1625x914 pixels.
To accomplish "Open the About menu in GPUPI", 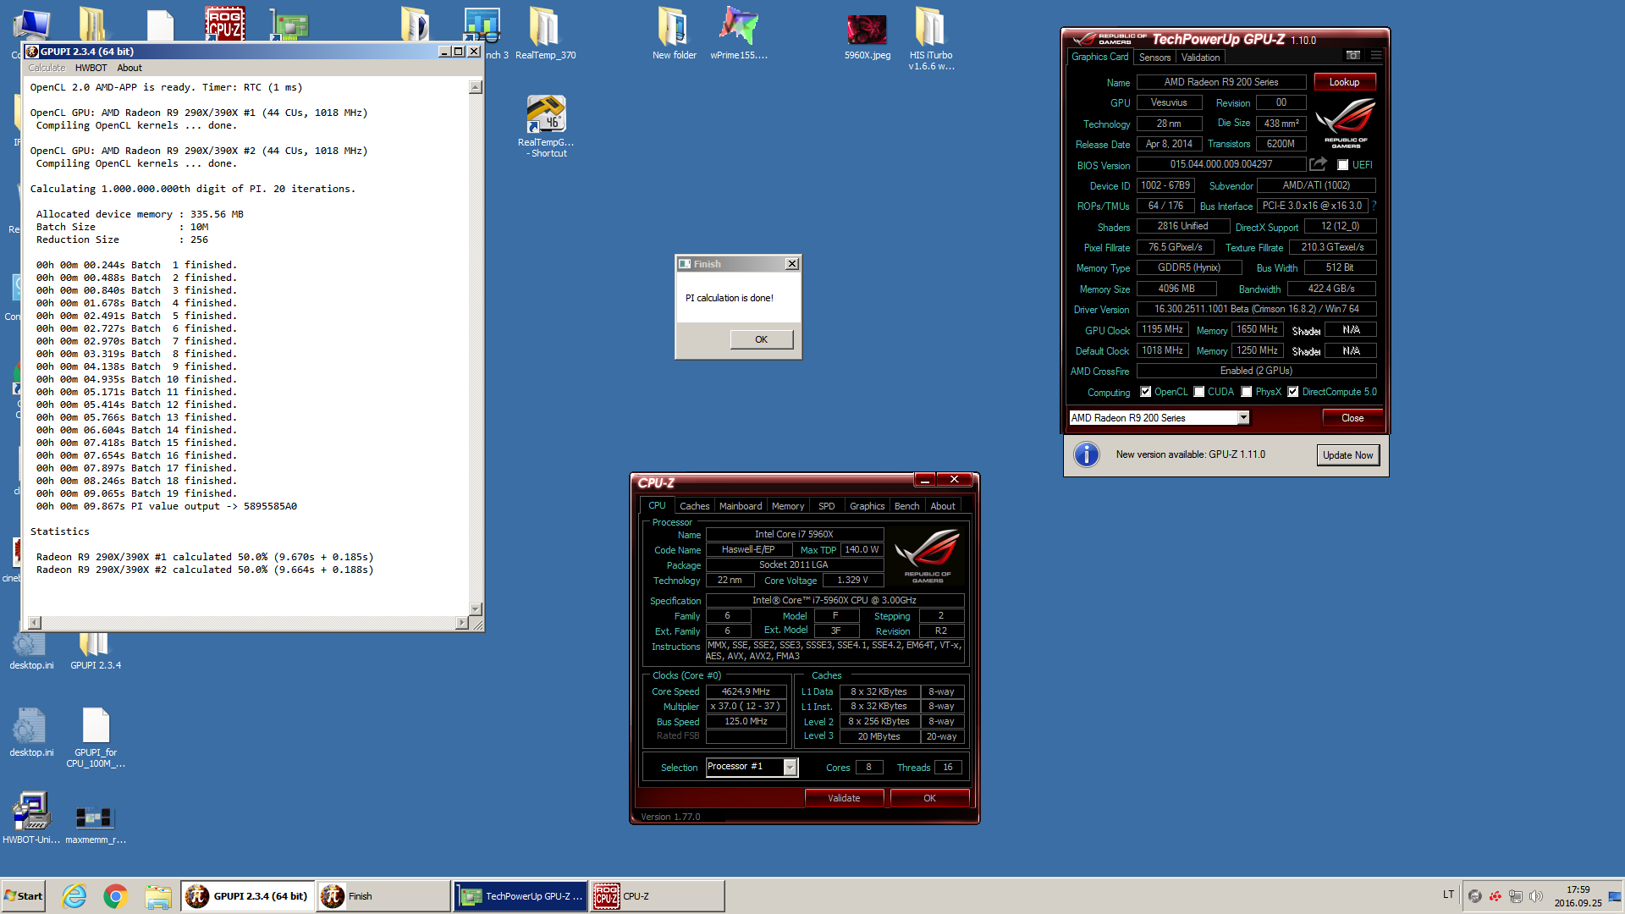I will point(129,68).
